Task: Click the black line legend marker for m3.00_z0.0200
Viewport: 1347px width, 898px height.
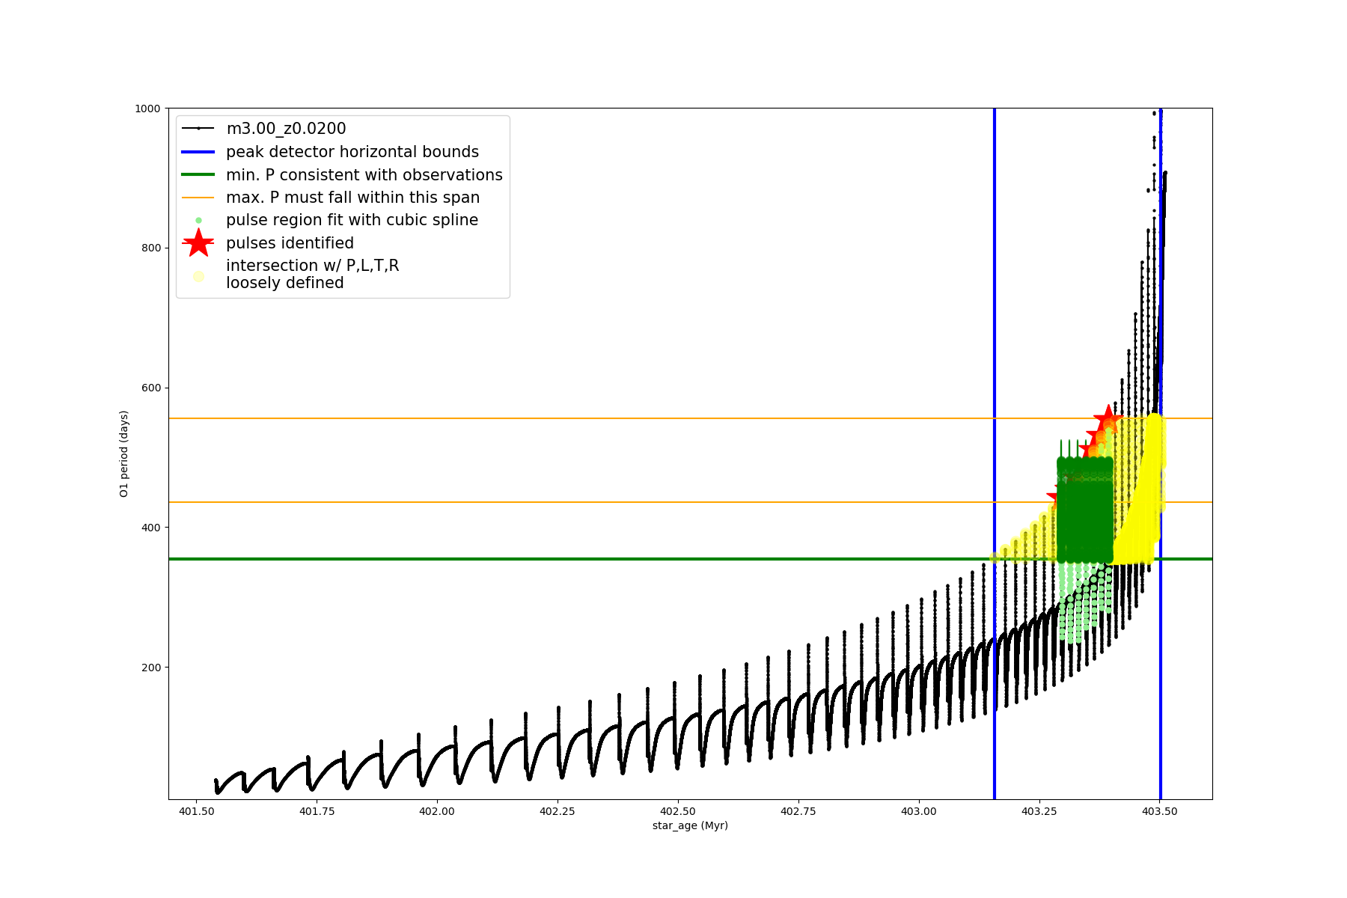Action: 198,129
